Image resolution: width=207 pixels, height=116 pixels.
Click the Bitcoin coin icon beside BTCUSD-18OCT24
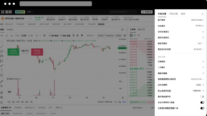(x=3, y=18)
